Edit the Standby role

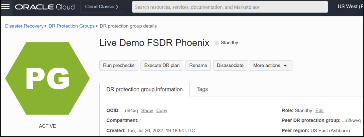tap(319, 110)
